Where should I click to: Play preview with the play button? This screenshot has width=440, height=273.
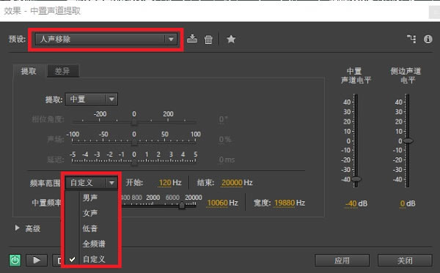(37, 260)
